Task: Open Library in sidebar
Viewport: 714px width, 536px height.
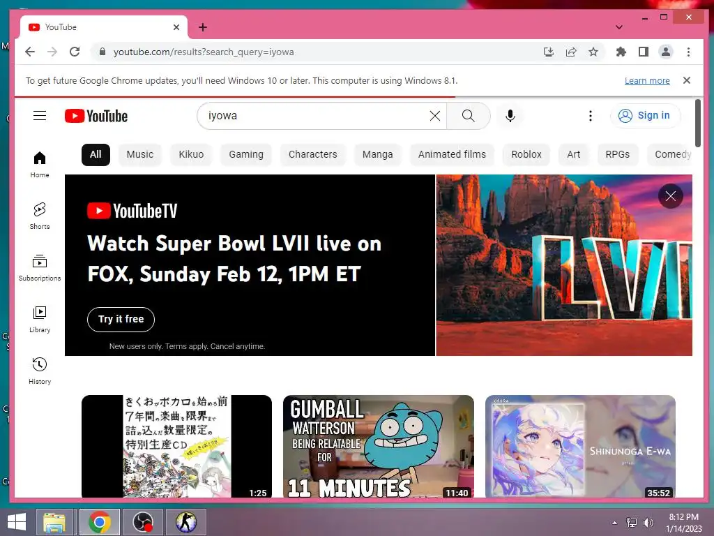Action: click(40, 320)
